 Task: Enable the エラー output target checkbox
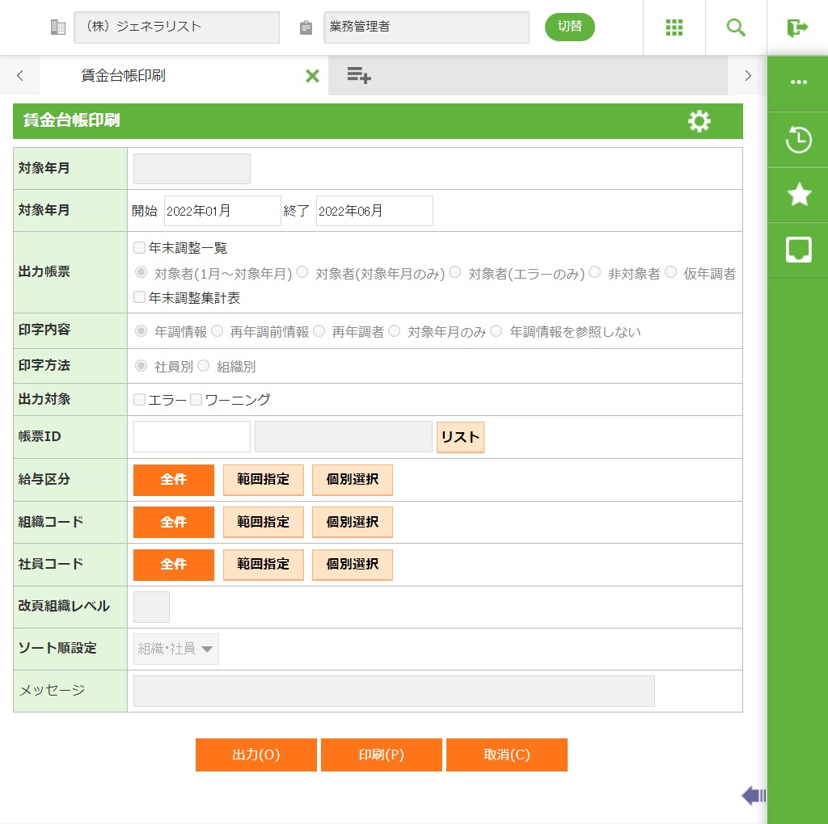pyautogui.click(x=140, y=400)
